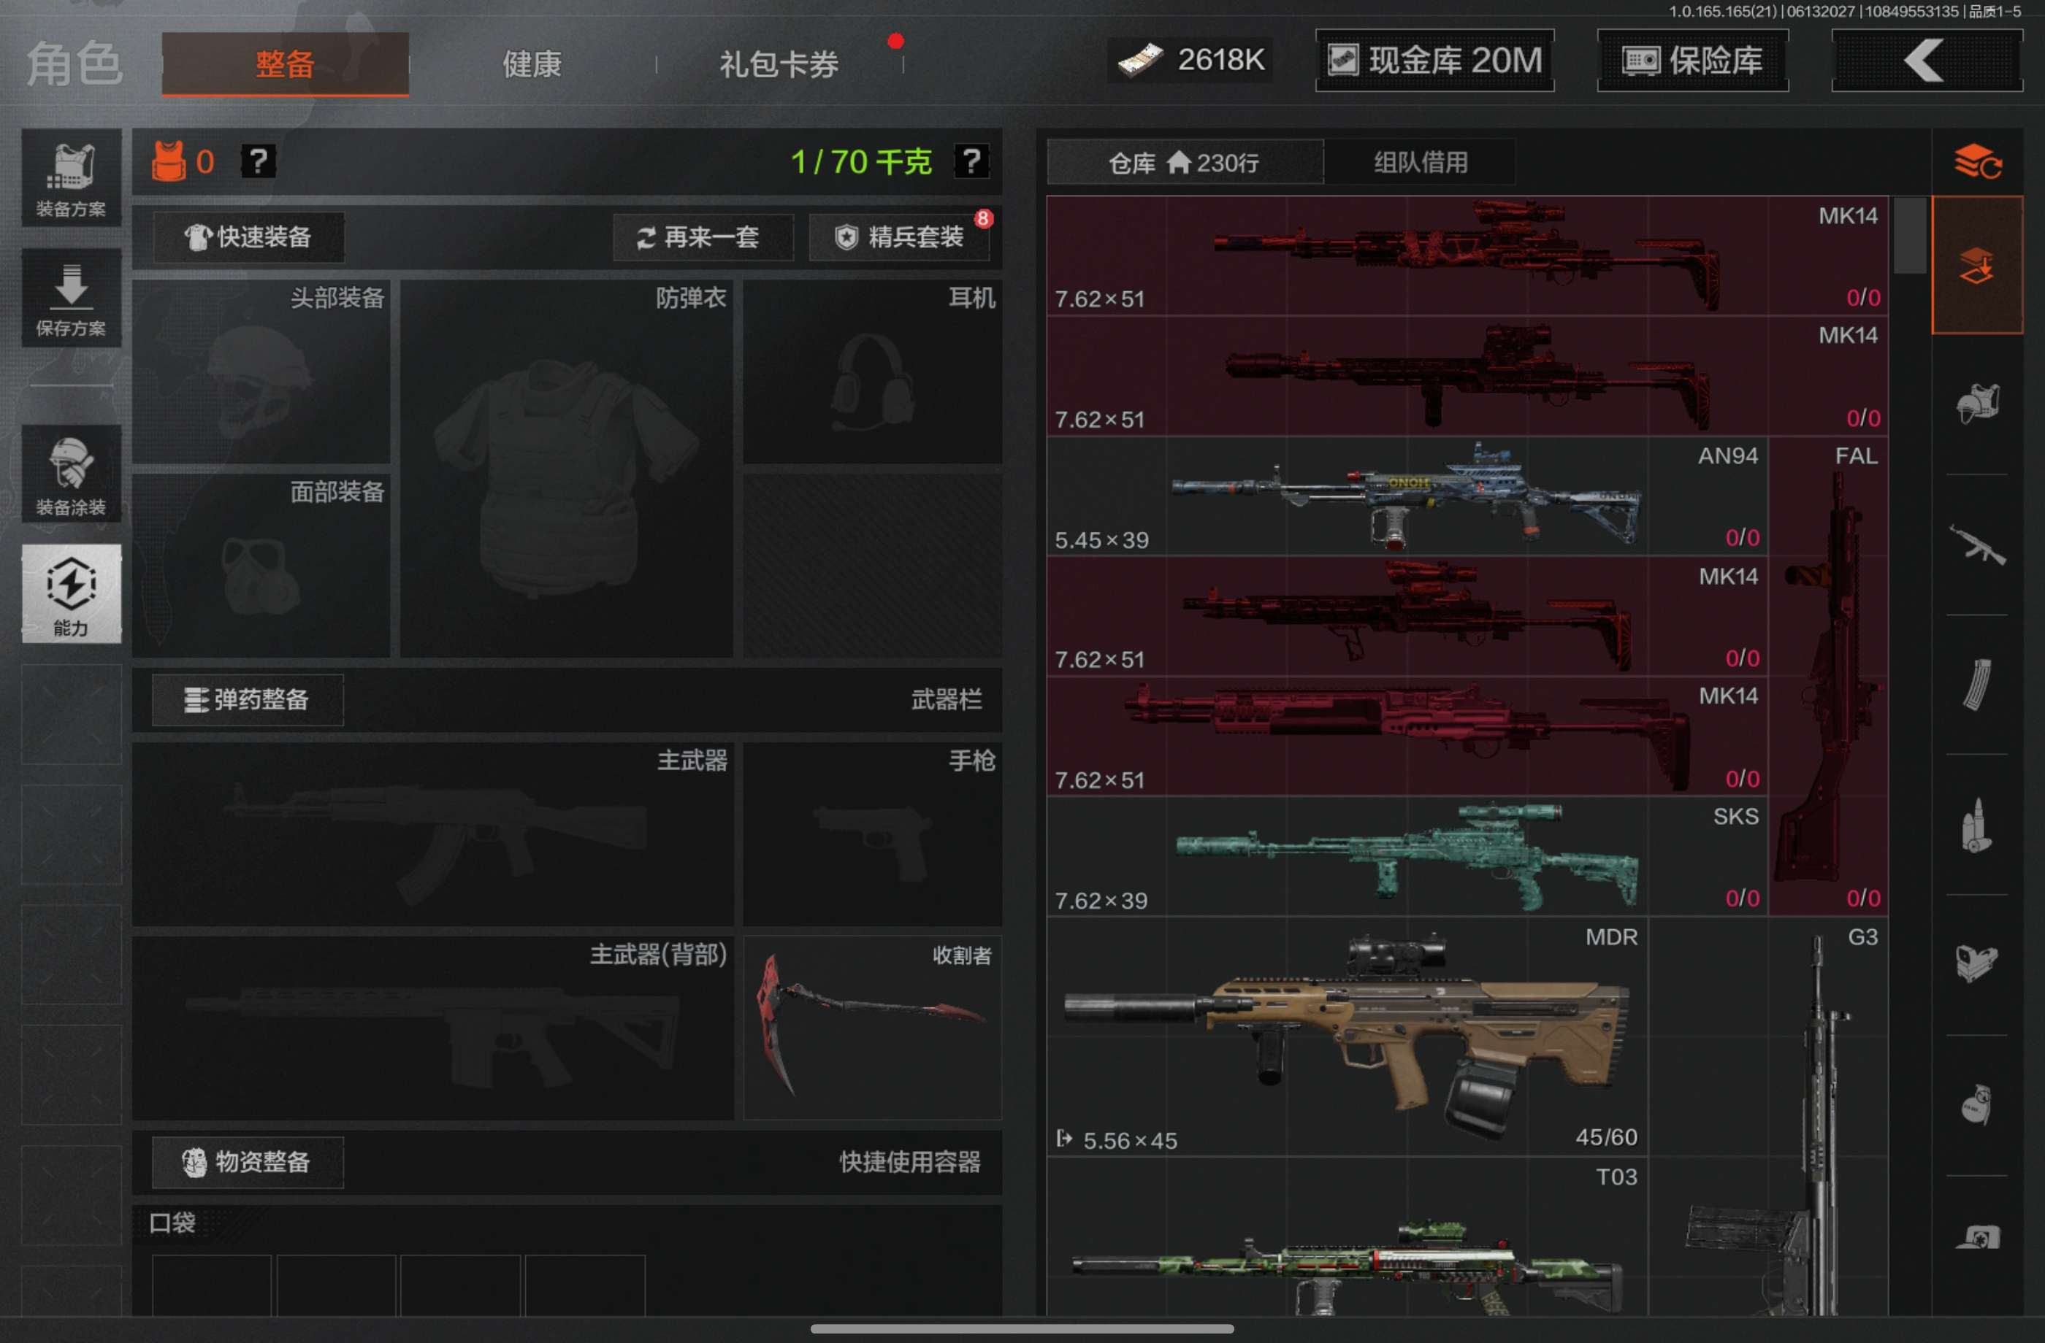The image size is (2045, 1343).
Task: Click the warehouse sort-refresh icon
Action: (x=1977, y=161)
